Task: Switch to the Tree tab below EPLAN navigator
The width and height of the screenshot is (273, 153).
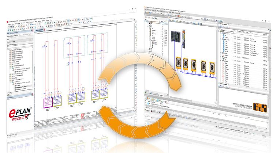Action: tap(8, 94)
